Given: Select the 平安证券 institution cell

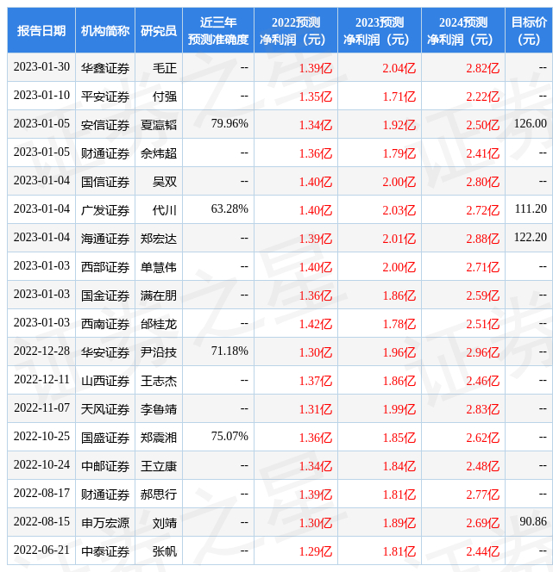Looking at the screenshot, I should point(105,96).
